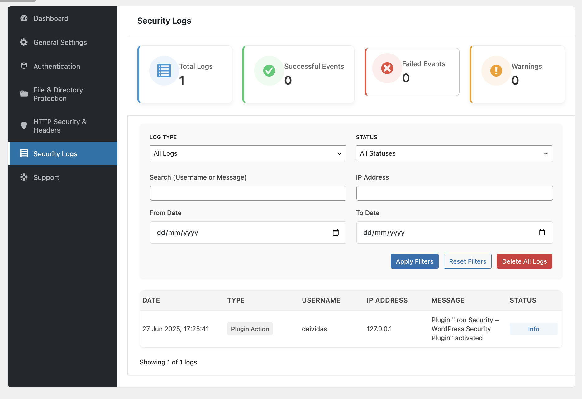
Task: Click the red Failed Events cross icon
Action: 387,68
